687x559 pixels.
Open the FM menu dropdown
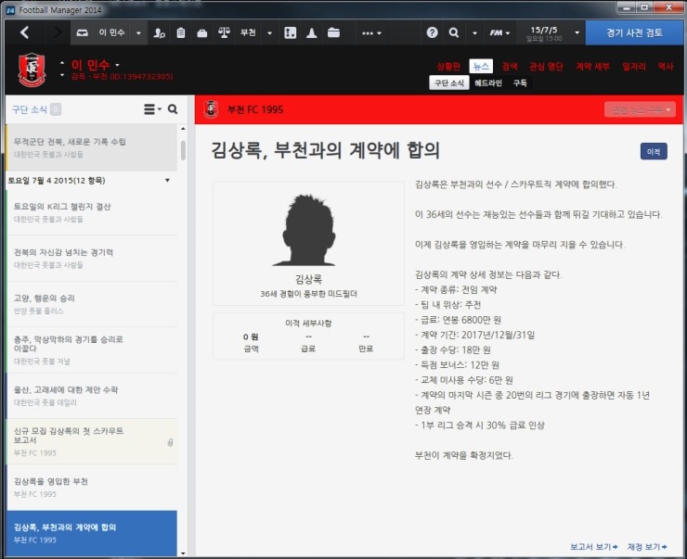(500, 32)
